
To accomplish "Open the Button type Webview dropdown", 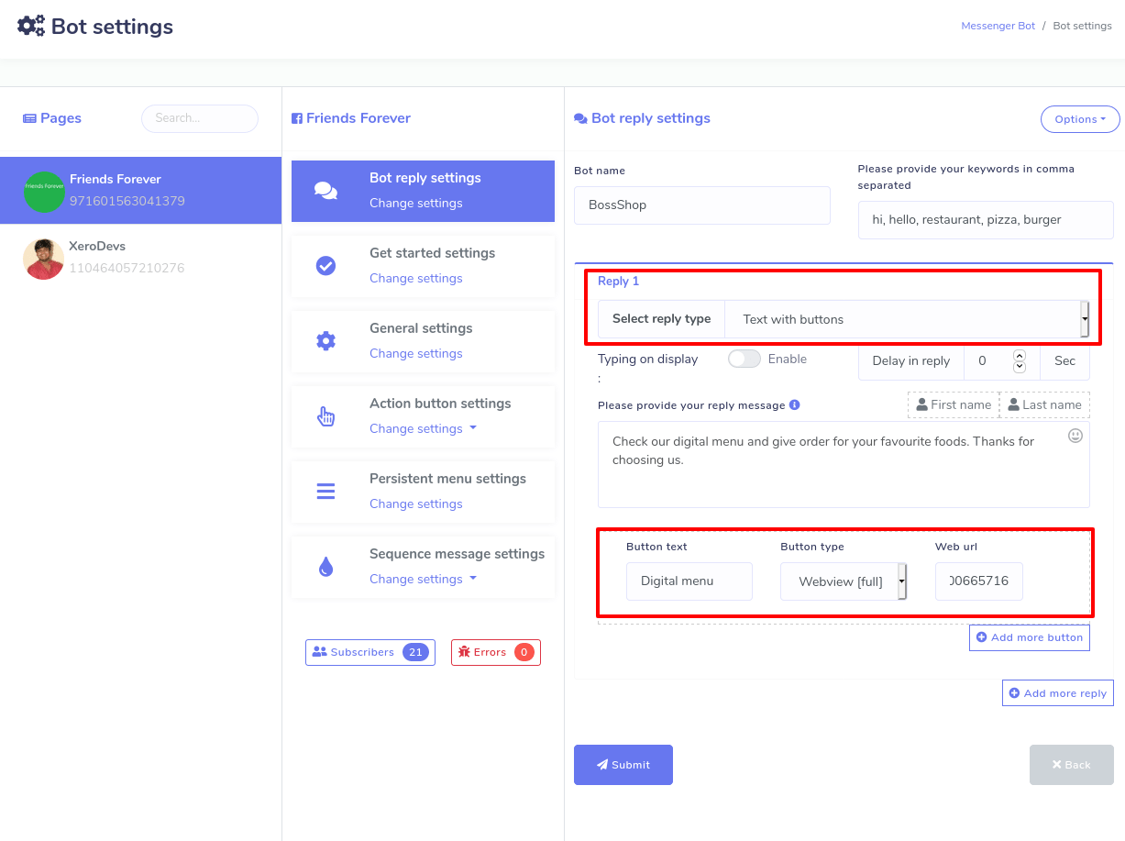I will (x=843, y=581).
